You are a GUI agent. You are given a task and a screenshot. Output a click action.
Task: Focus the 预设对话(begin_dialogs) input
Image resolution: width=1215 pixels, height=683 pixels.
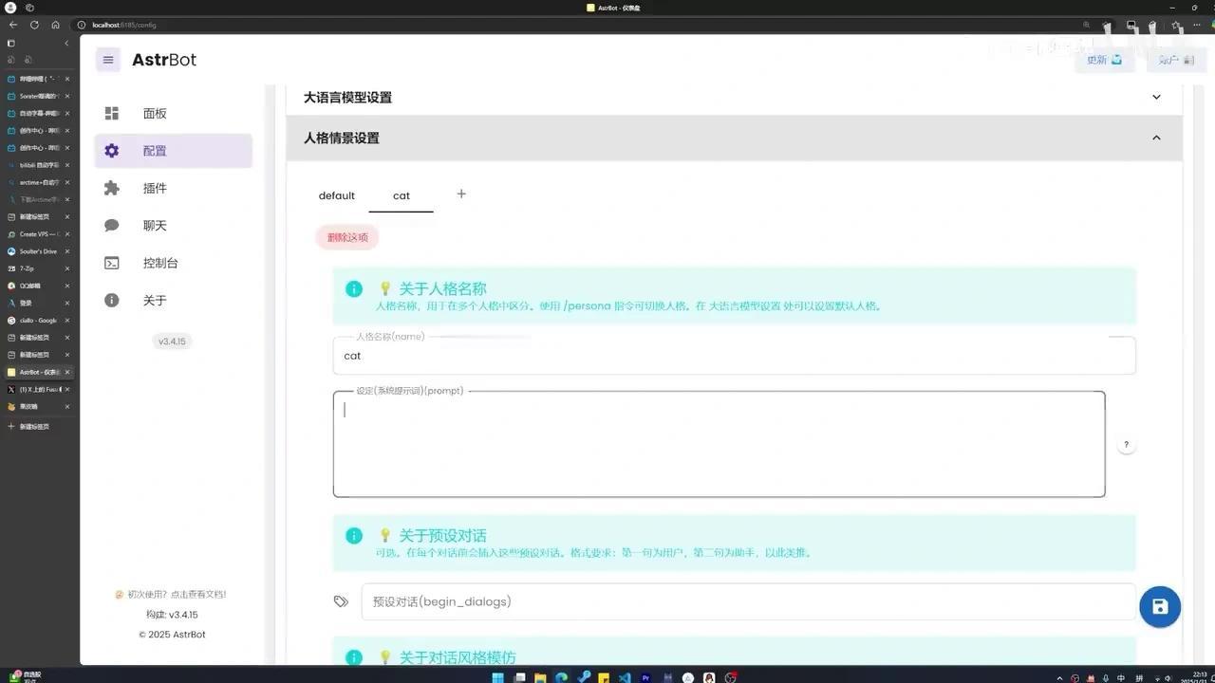[x=748, y=601]
